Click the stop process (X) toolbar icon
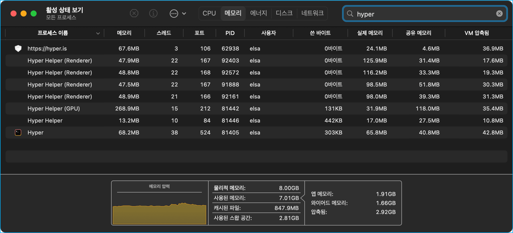Viewport: 513px width, 233px height. [134, 13]
